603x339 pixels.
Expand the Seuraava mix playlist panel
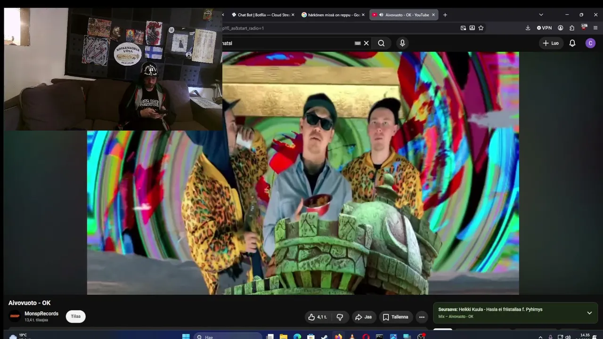(589, 313)
